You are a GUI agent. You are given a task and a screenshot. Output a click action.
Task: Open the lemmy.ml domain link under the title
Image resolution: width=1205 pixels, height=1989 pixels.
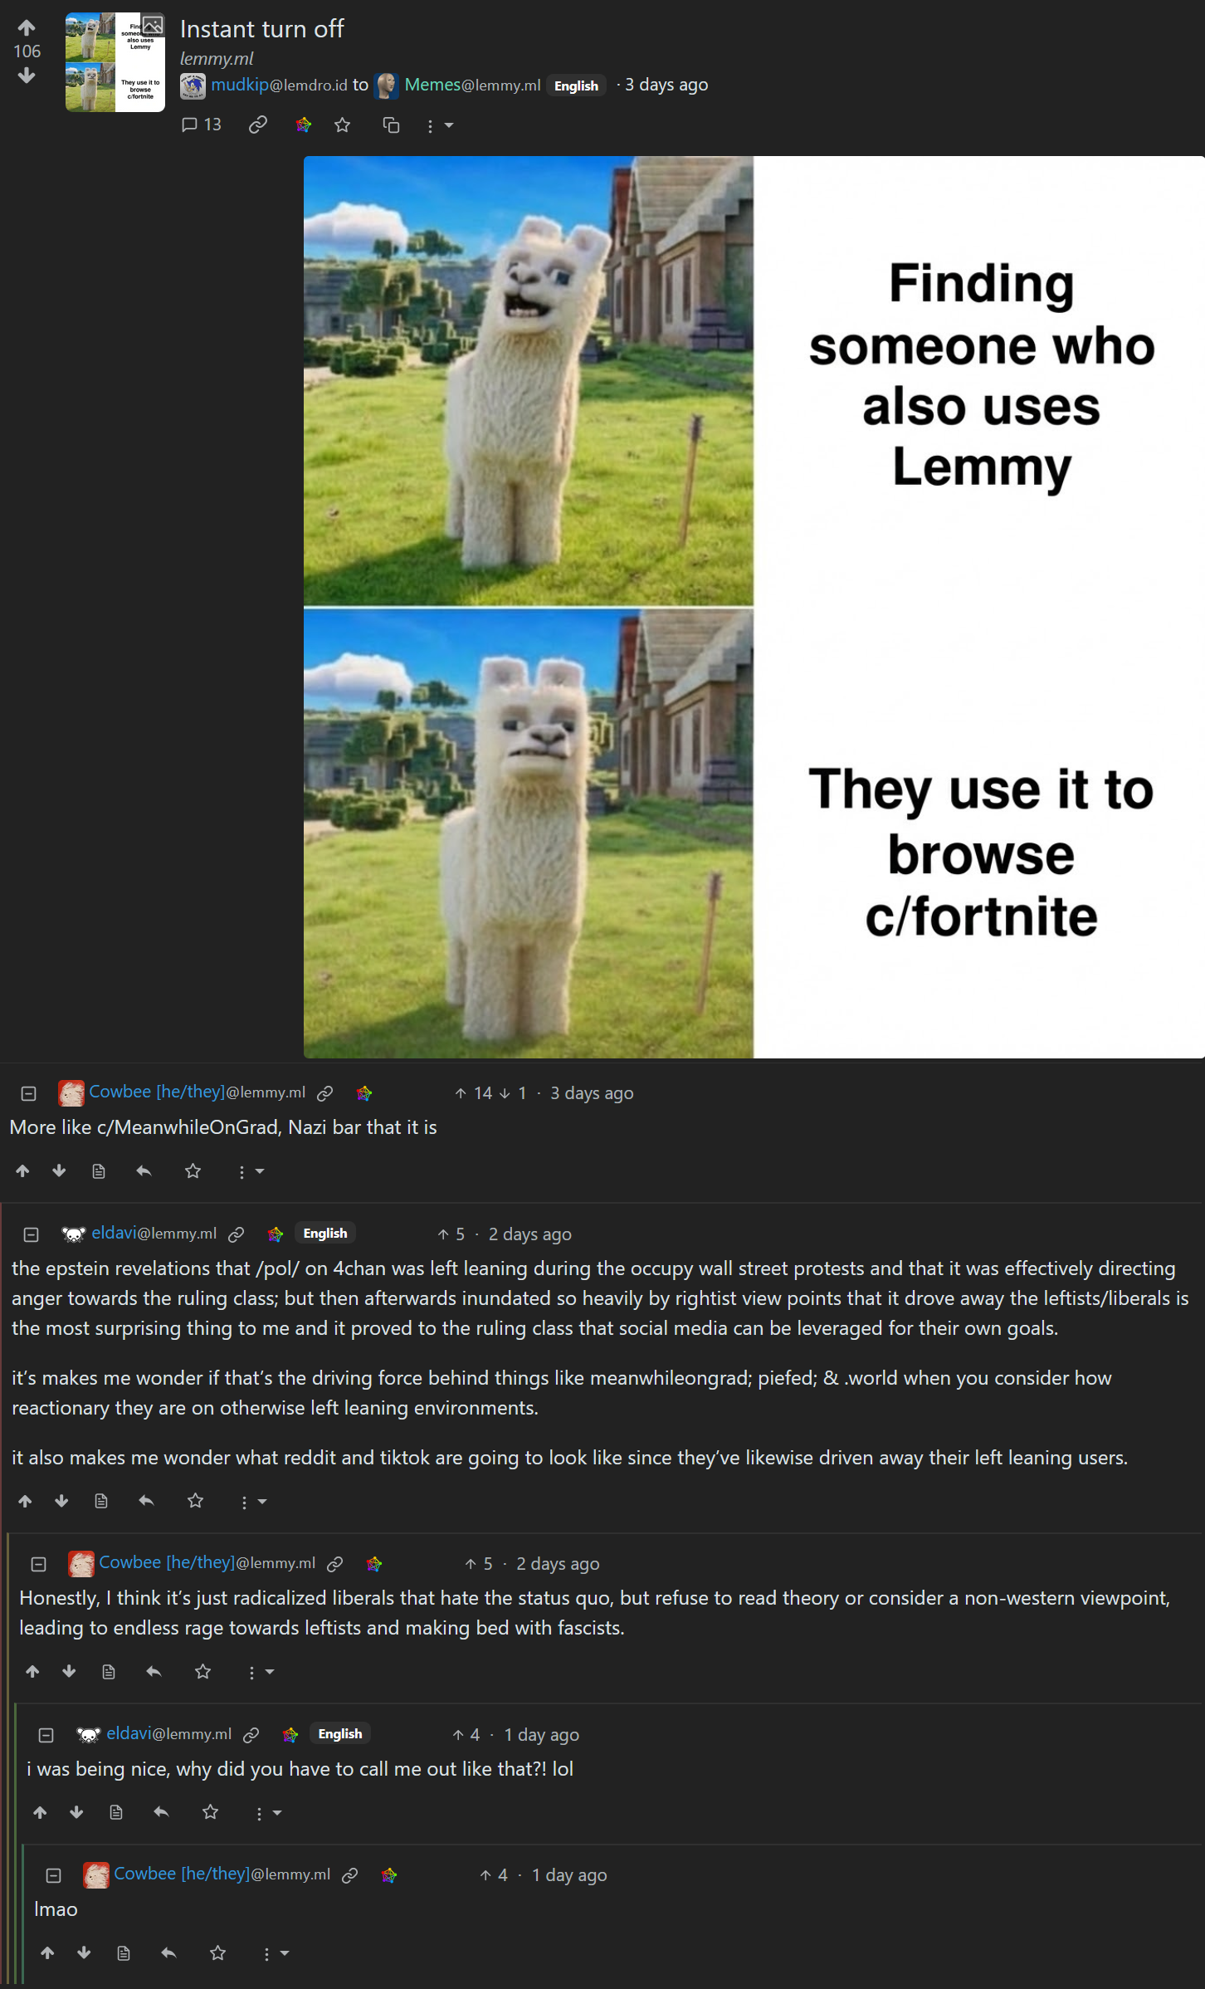click(217, 59)
